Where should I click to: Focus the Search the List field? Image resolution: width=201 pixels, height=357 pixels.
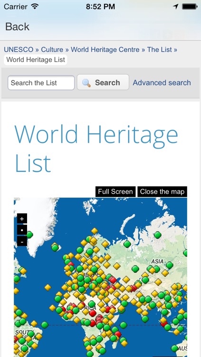coord(41,83)
